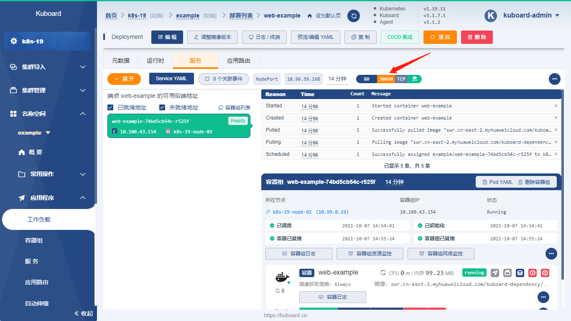Switch to the 运行时 tab
The height and width of the screenshot is (321, 571).
(x=155, y=60)
